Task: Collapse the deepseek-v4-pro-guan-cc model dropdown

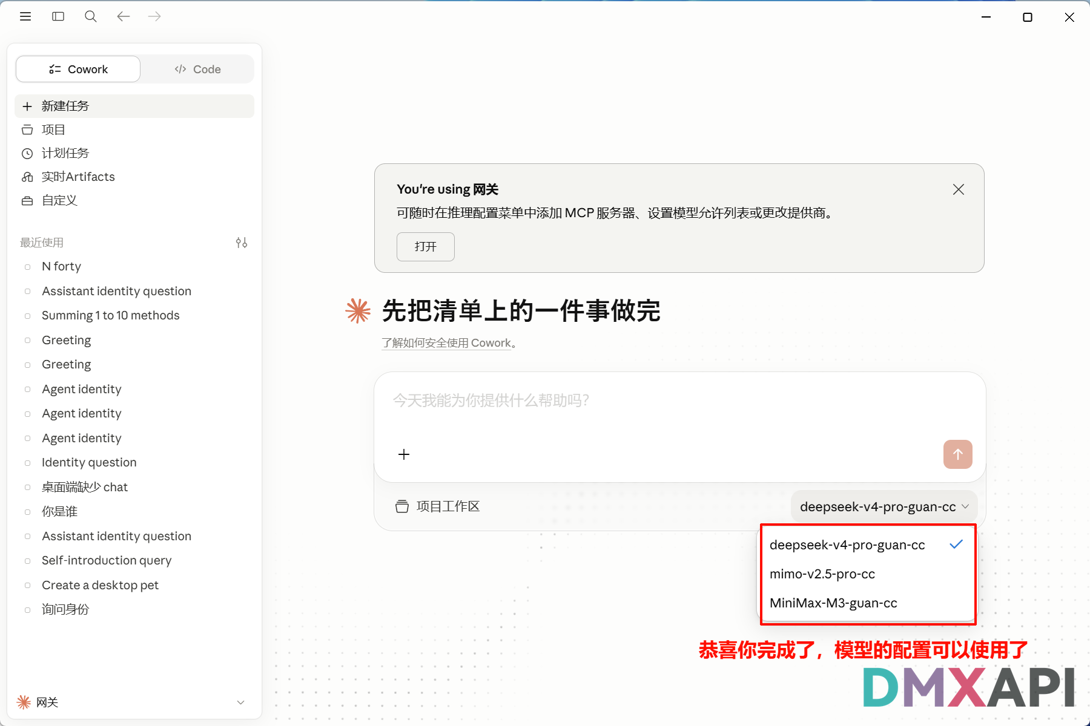Action: tap(884, 506)
